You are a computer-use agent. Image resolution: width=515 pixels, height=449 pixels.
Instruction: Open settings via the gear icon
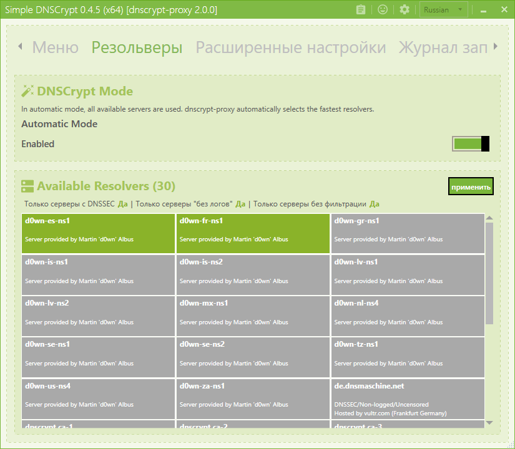tap(405, 9)
